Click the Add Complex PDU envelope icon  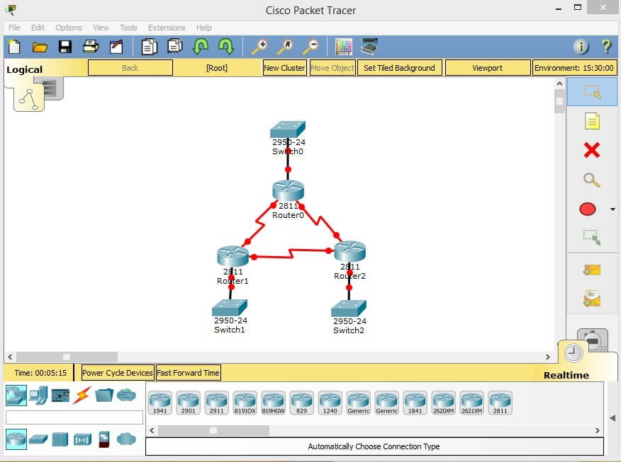[592, 299]
